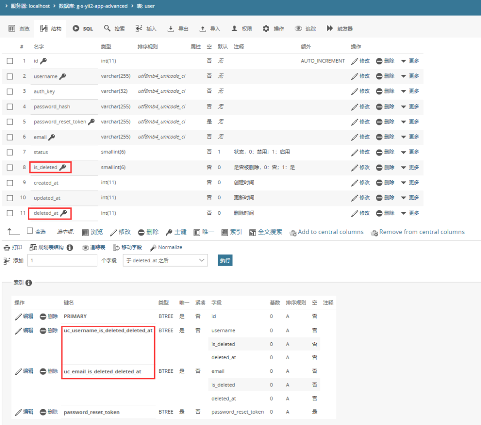Click the add columns count input field

point(62,260)
